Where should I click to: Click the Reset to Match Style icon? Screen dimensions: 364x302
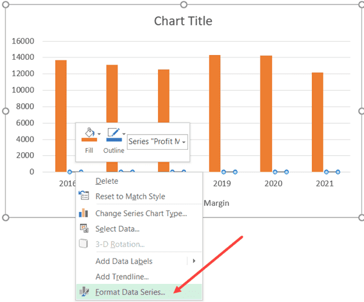pyautogui.click(x=84, y=196)
